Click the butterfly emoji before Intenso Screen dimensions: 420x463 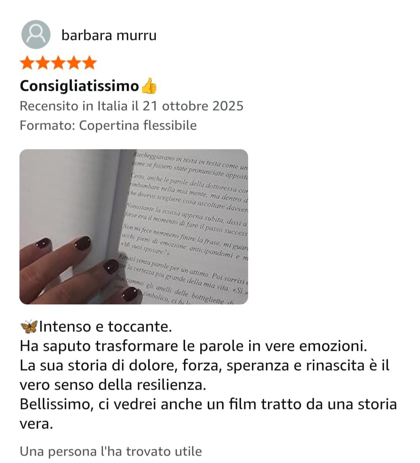pyautogui.click(x=29, y=326)
